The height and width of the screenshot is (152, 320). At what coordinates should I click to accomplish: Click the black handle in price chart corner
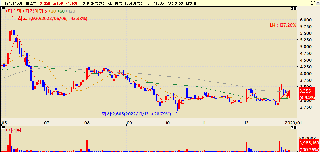tap(3, 8)
